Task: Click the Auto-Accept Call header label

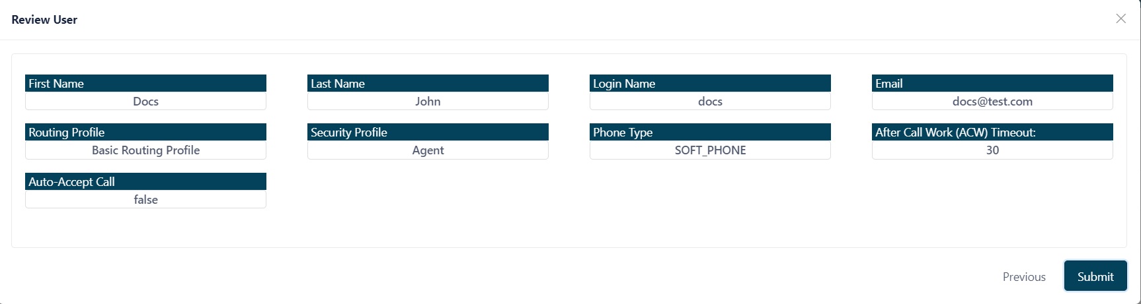Action: (x=71, y=181)
